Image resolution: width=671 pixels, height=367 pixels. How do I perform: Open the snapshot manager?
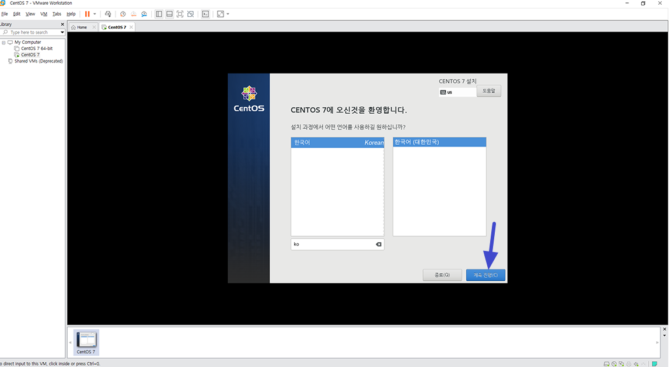[x=144, y=14]
